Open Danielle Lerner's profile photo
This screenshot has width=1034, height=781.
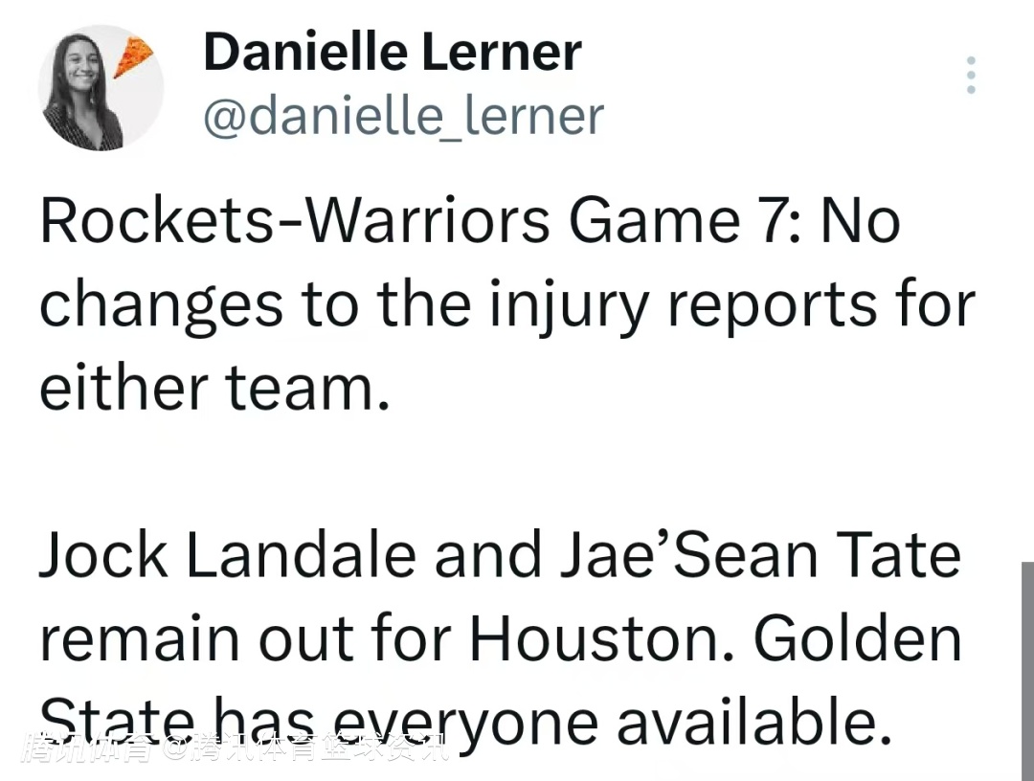point(101,88)
